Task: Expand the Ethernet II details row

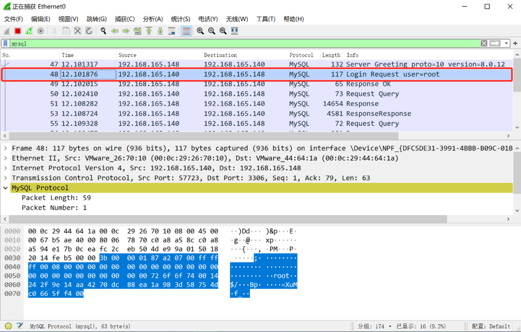Action: 5,158
